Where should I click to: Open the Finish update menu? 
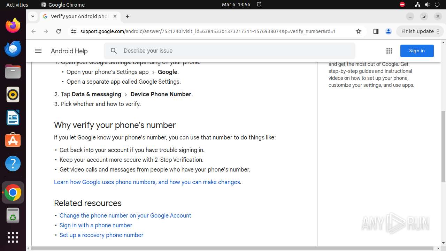pyautogui.click(x=421, y=31)
